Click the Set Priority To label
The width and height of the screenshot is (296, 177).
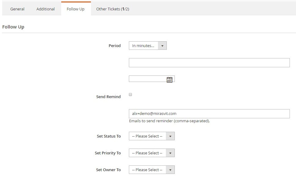point(108,153)
